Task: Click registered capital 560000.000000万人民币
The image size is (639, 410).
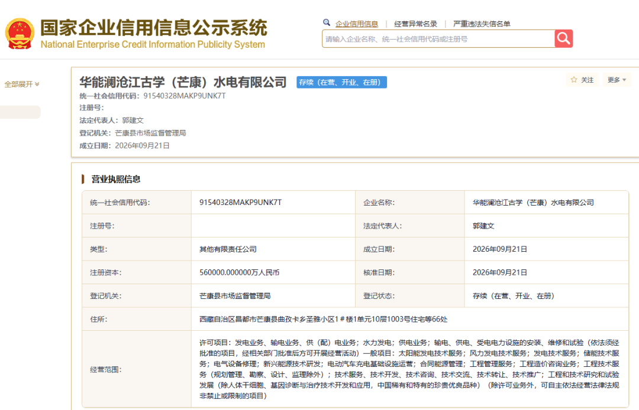Action: 239,272
